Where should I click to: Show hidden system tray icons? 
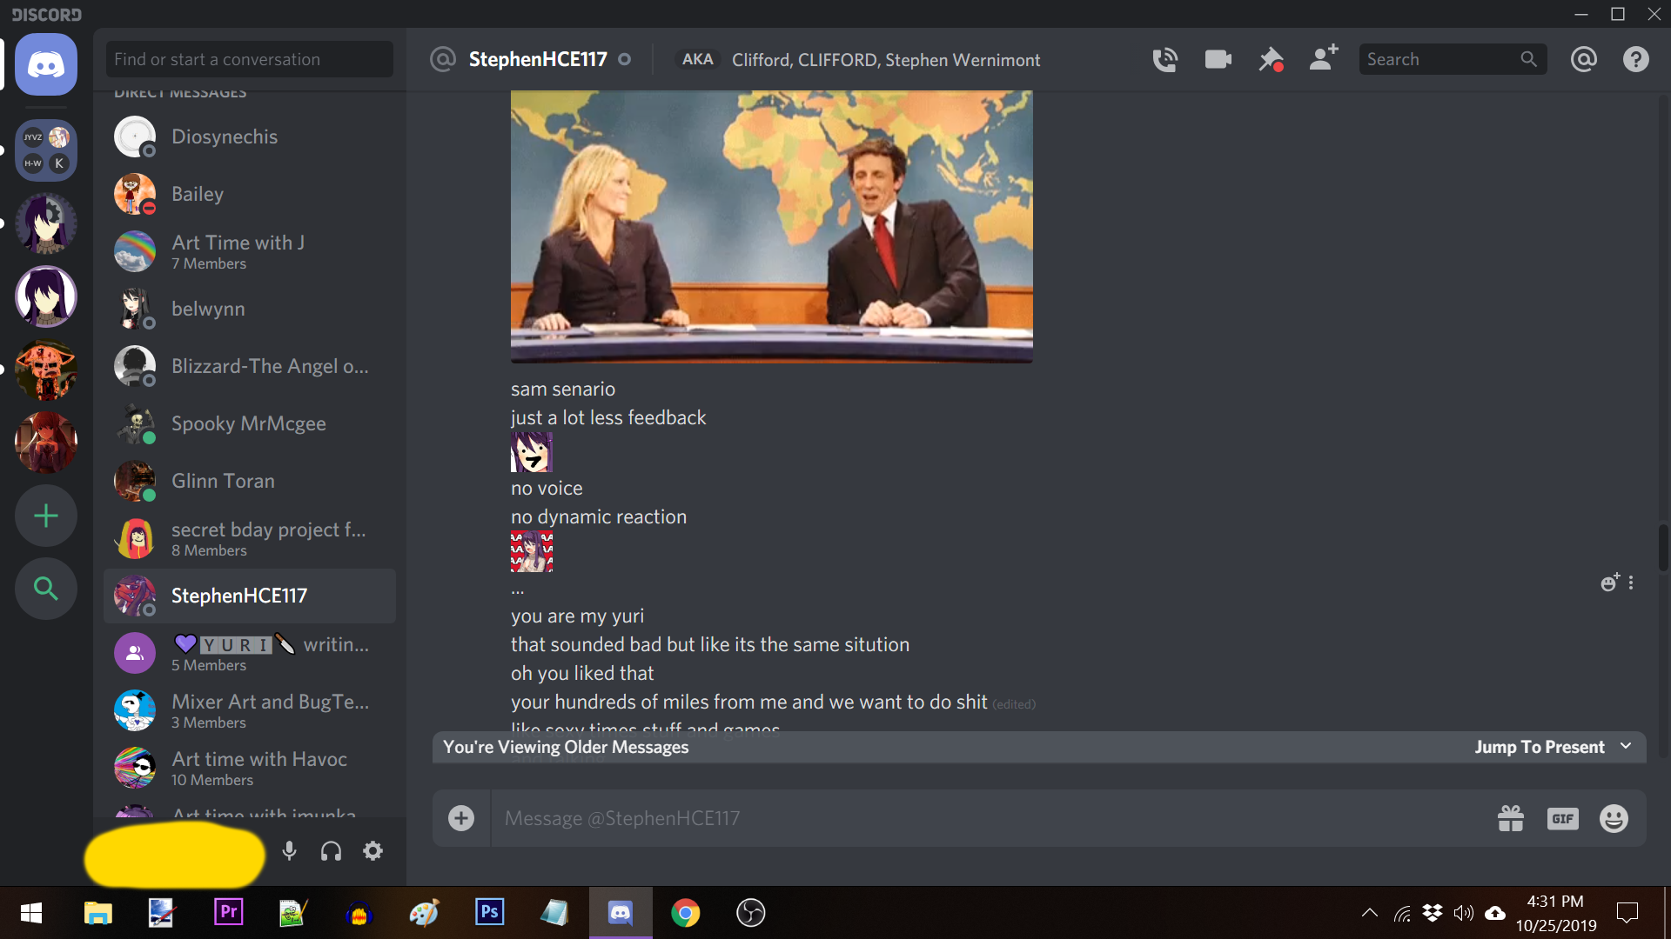(x=1369, y=913)
